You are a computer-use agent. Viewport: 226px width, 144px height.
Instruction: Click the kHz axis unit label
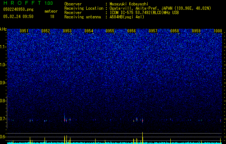coord(3,29)
